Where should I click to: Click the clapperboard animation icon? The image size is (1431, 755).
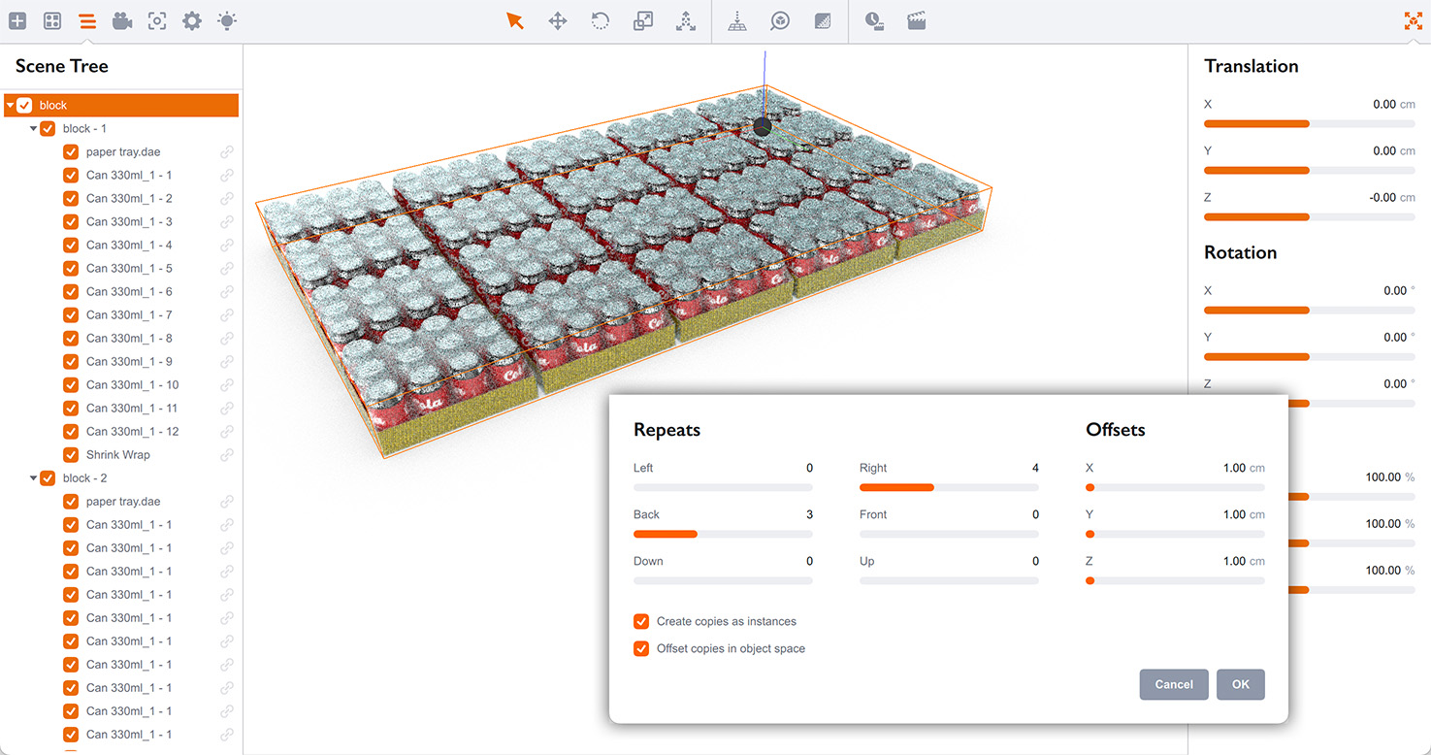tap(917, 20)
